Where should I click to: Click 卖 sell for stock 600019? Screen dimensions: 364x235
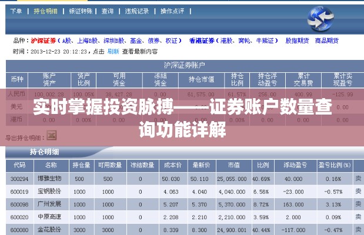[x=358, y=192]
